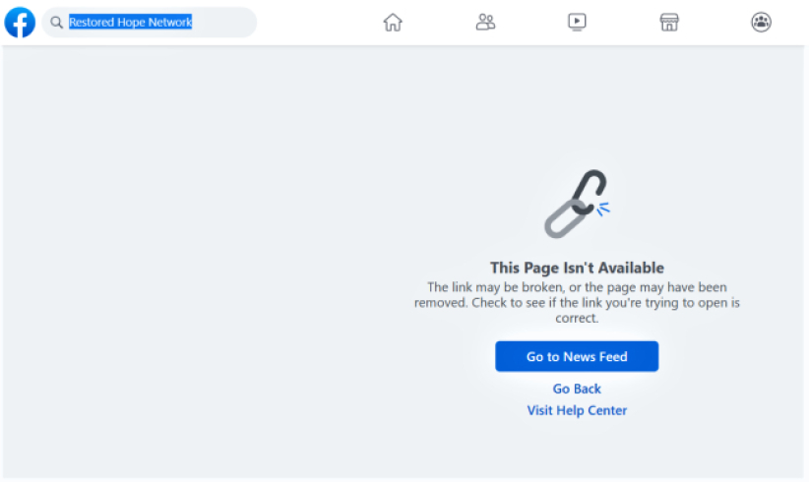Screen dimensions: 809x482
Task: Click highlighted 'Restored Hope Network' search text
Action: [x=130, y=22]
